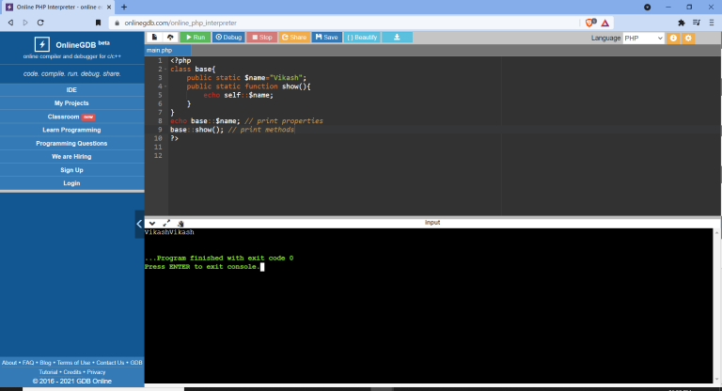Open a new browser tab with plus
The width and height of the screenshot is (722, 391).
click(124, 7)
